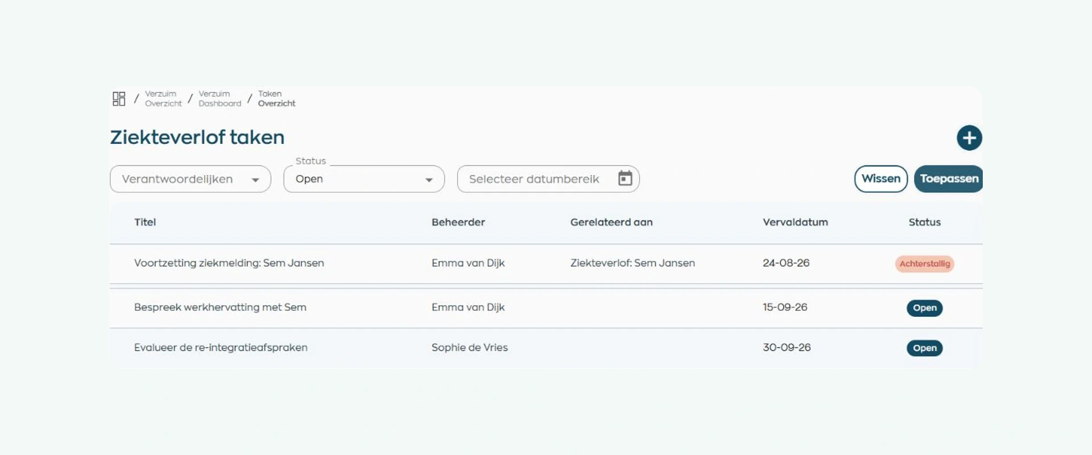Sort by the Titel column header
The image size is (1092, 455).
click(x=145, y=222)
